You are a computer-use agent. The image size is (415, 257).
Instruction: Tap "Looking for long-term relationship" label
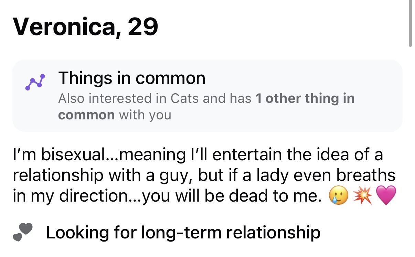point(183,233)
